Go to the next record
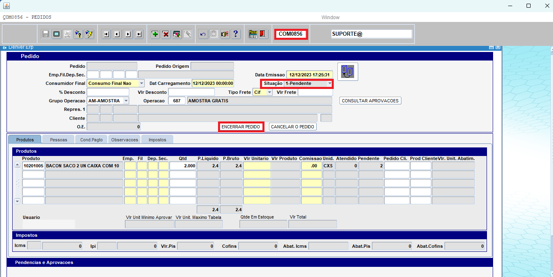The width and height of the screenshot is (553, 277). coord(128,34)
